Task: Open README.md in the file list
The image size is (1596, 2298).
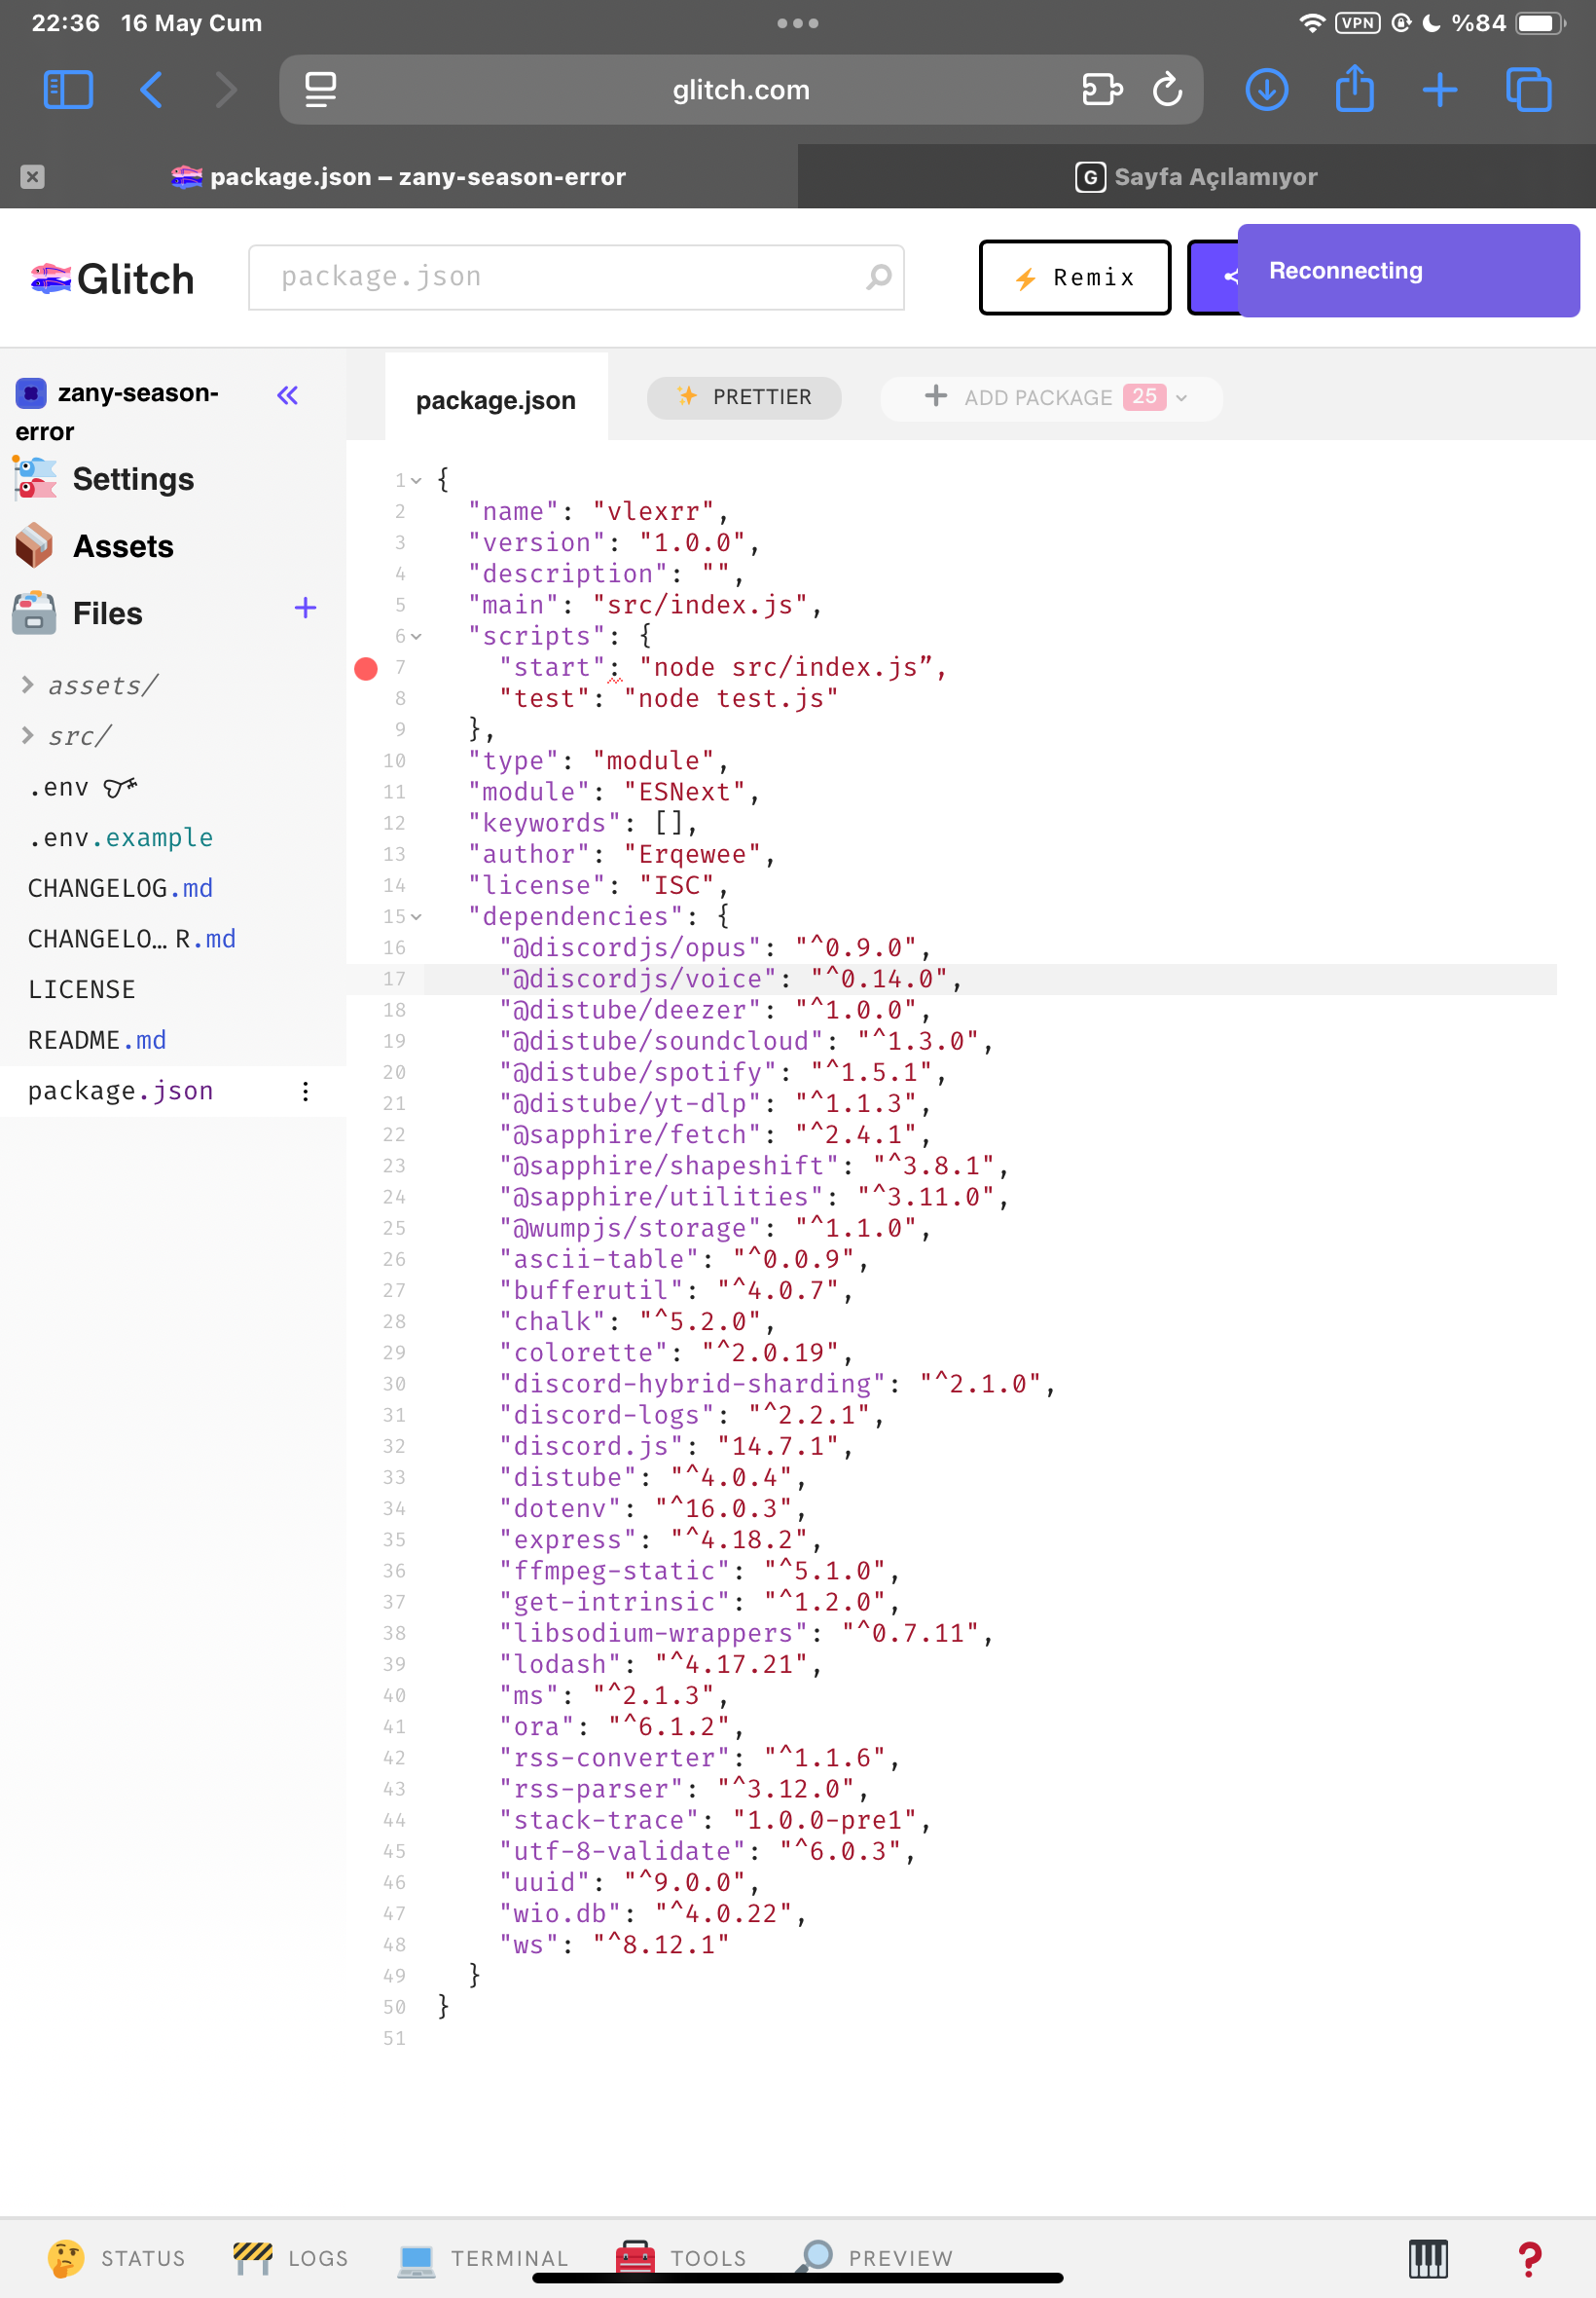Action: coord(97,1041)
